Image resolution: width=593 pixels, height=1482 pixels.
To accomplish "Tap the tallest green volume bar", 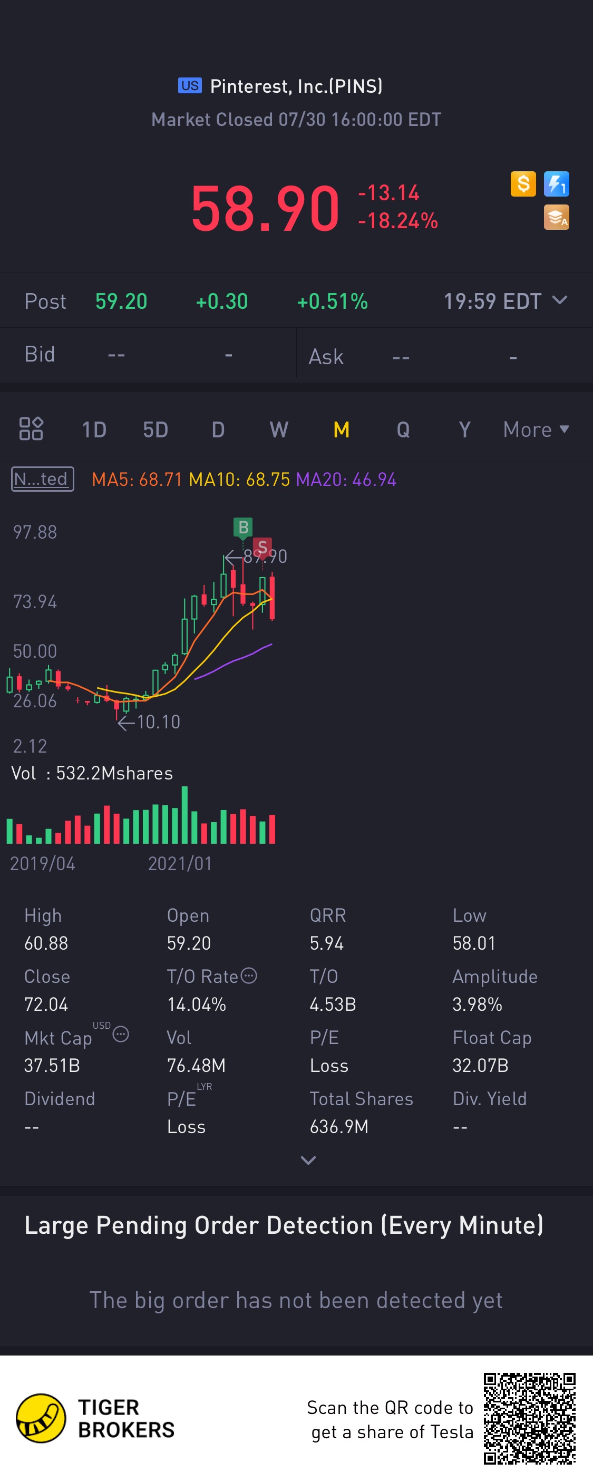I will point(184,815).
